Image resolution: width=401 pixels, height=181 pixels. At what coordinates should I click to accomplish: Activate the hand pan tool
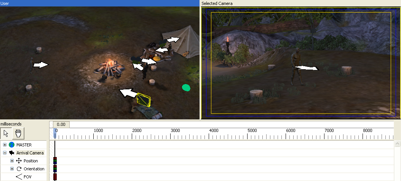tap(18, 133)
